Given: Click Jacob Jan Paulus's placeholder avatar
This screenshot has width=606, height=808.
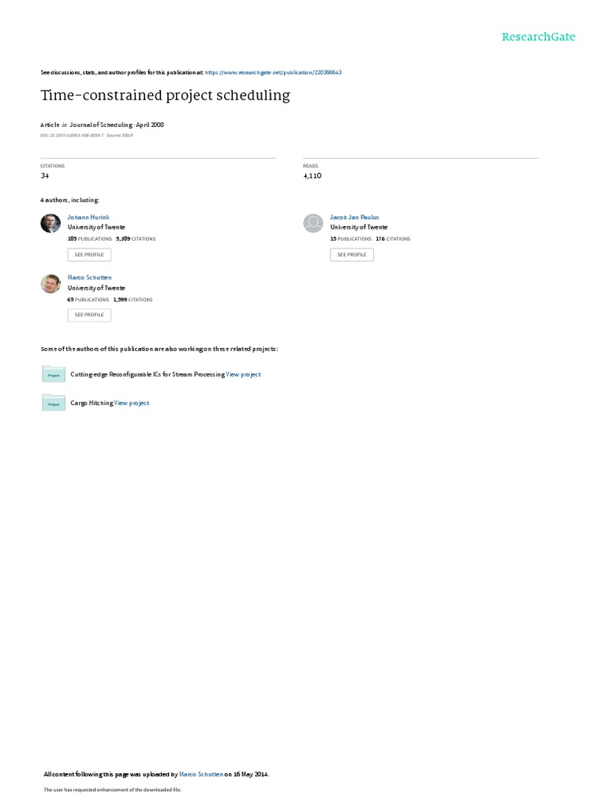Looking at the screenshot, I should [312, 223].
